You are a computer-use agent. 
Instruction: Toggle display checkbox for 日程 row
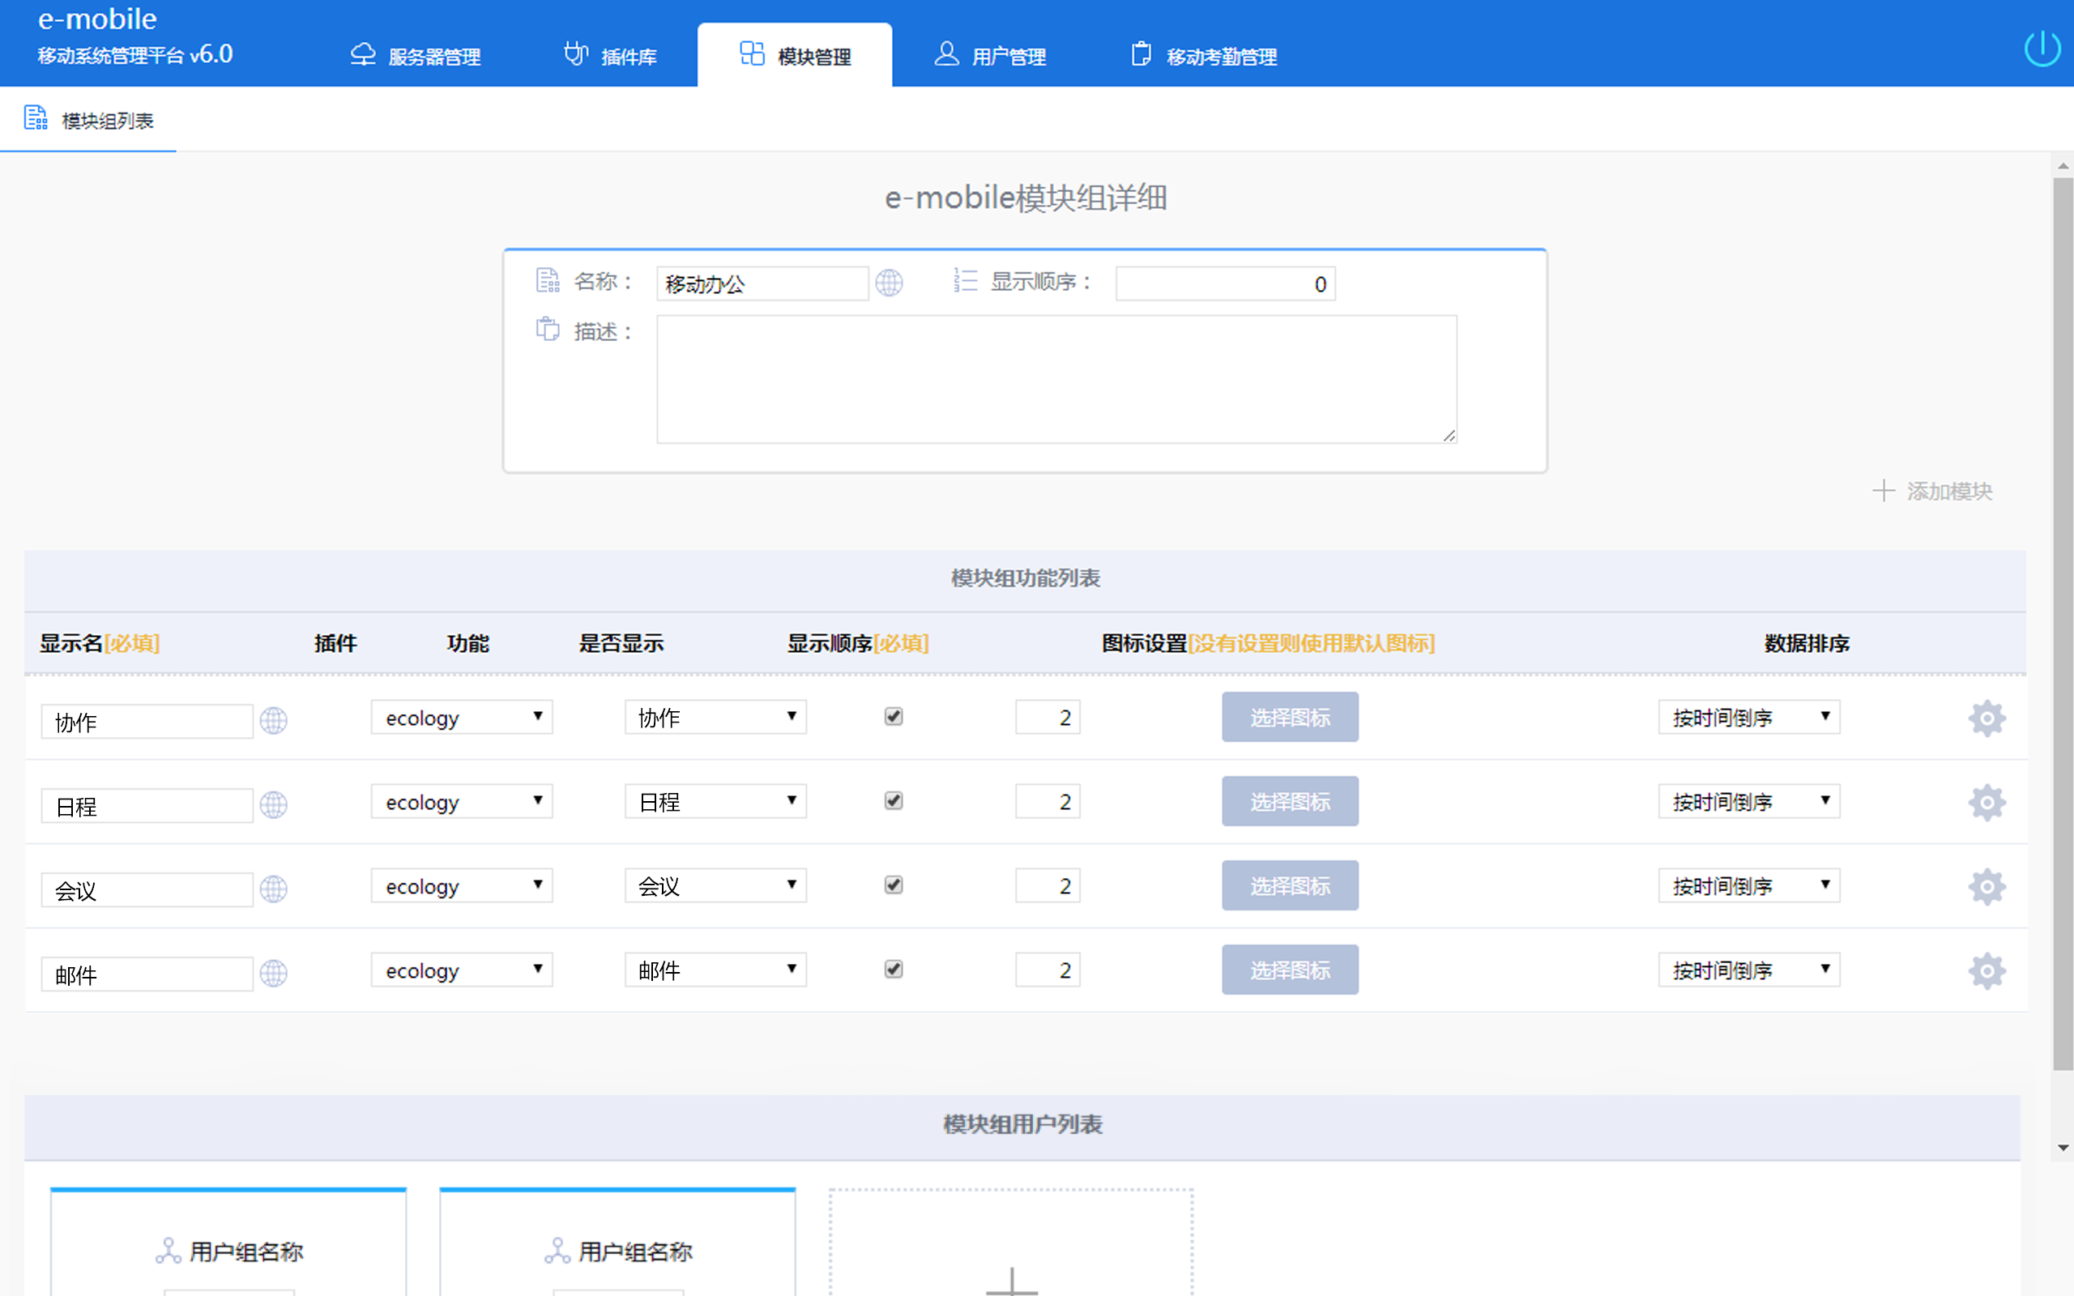[893, 800]
